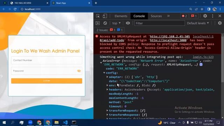
Task: Select the maxBodyLength: -1 line
Action: pyautogui.click(x=124, y=94)
